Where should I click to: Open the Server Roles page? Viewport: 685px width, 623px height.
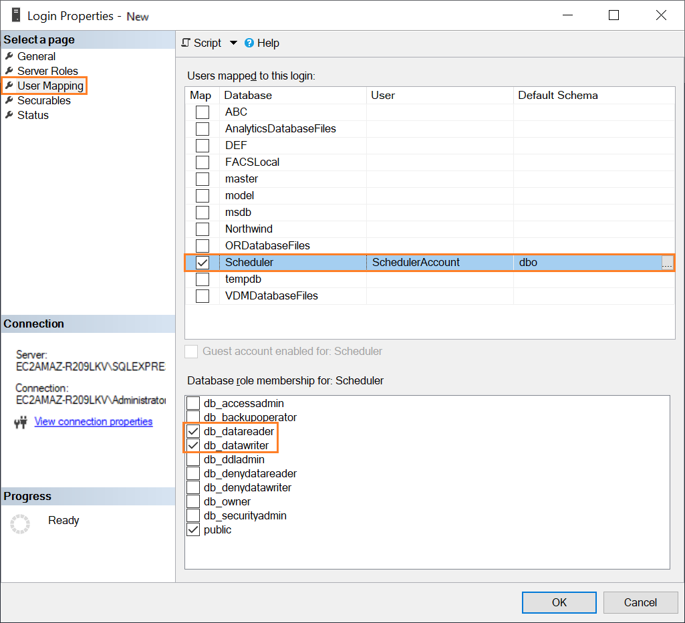pos(47,71)
